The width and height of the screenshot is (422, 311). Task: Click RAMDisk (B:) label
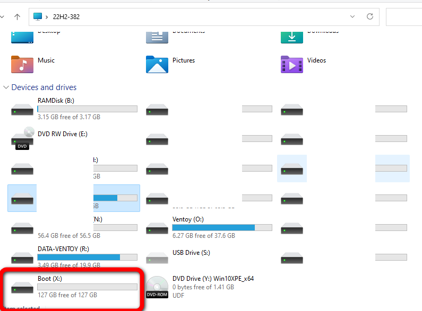pyautogui.click(x=56, y=101)
